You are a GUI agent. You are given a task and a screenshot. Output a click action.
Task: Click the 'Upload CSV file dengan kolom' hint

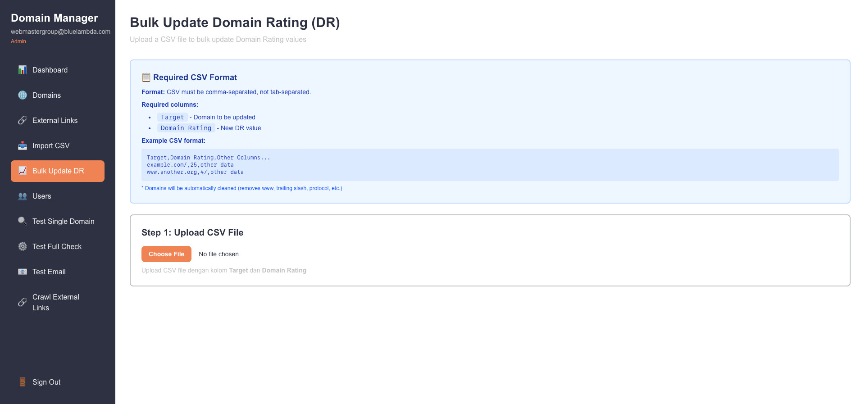224,270
